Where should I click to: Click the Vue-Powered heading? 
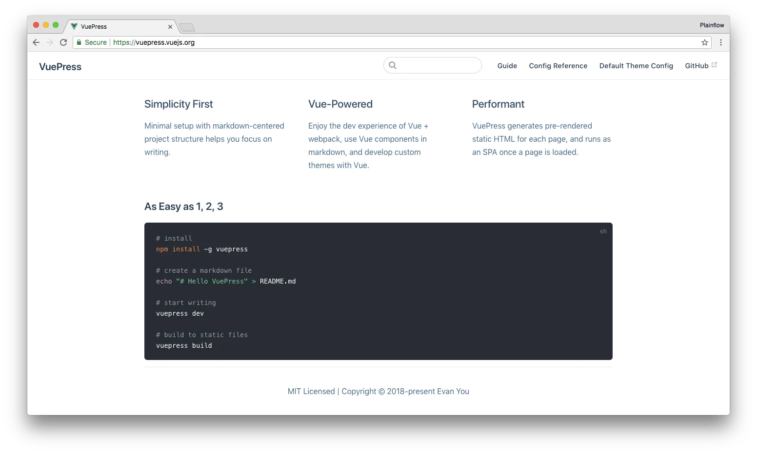coord(340,104)
